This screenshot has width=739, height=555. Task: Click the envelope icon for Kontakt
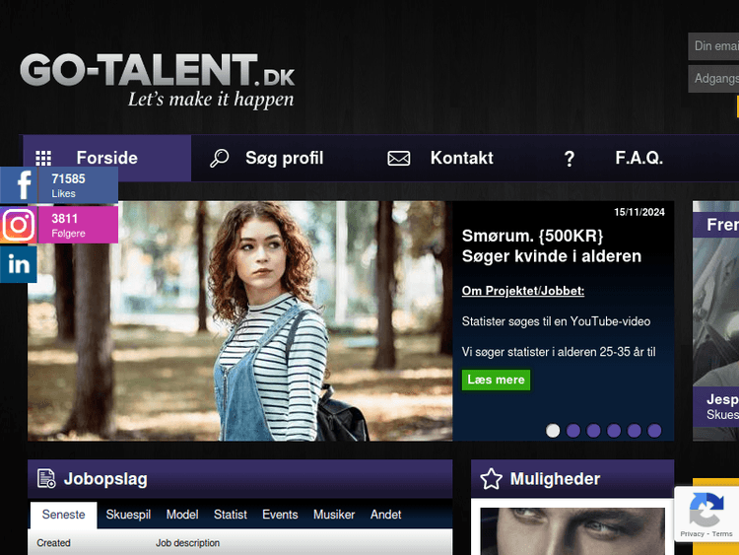point(399,158)
